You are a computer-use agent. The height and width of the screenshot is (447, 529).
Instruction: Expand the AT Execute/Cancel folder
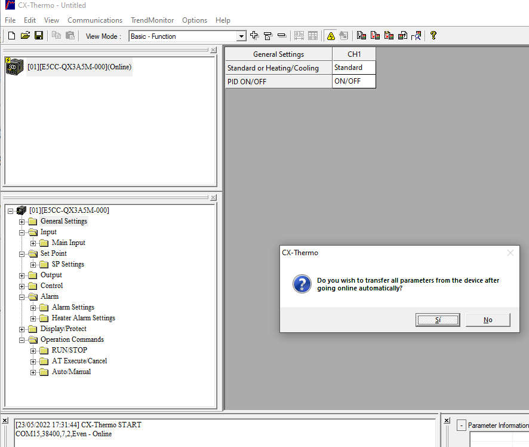click(x=33, y=362)
